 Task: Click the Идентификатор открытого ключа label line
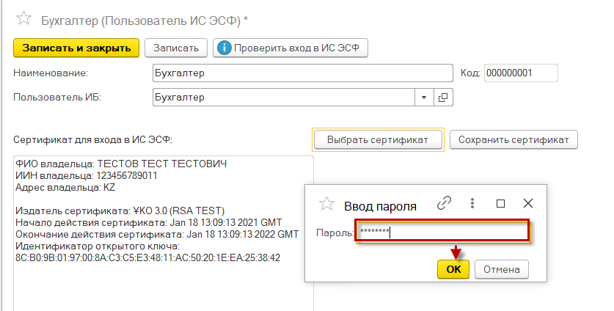tap(98, 246)
